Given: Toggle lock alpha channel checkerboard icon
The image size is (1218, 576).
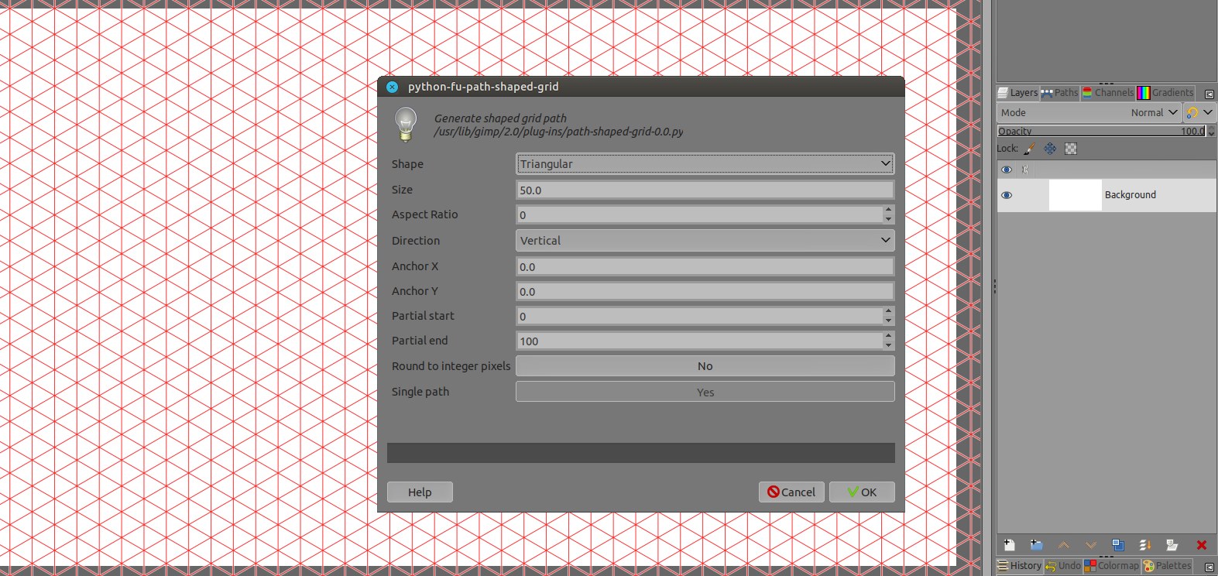Looking at the screenshot, I should (x=1071, y=149).
